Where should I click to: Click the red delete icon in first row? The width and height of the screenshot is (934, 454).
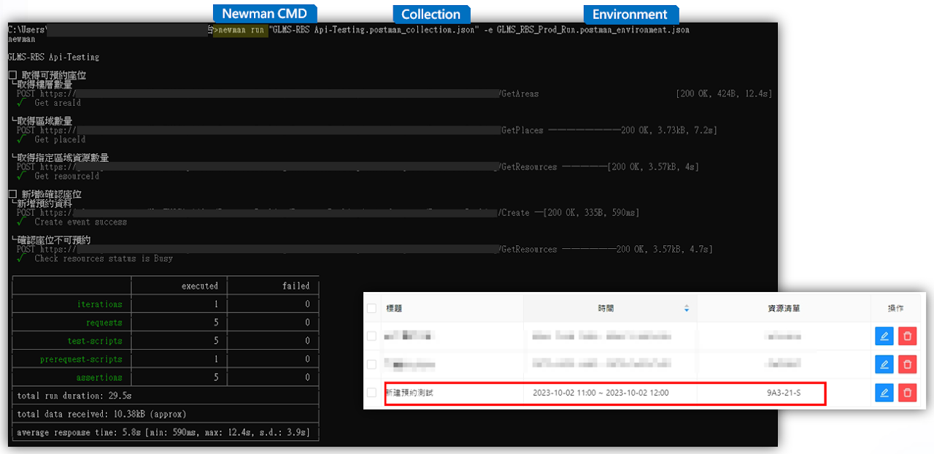pos(907,336)
